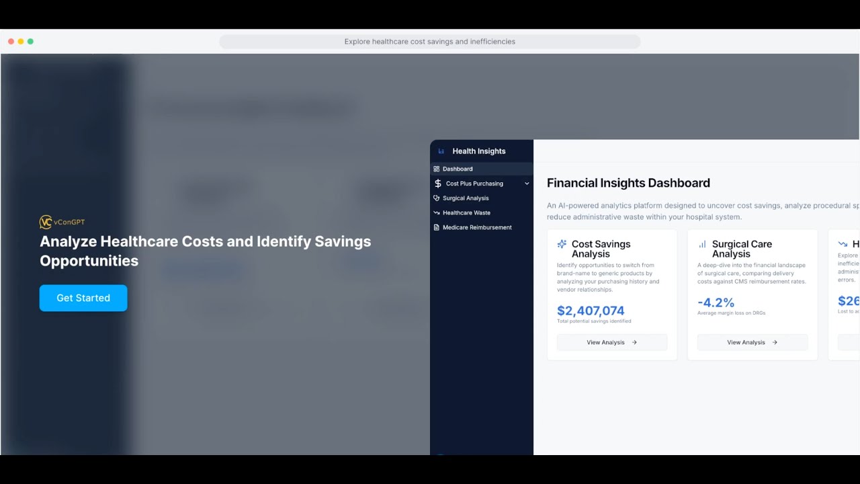Viewport: 860px width, 484px height.
Task: Click the arrow icon in Surgical Care View Analysis
Action: [x=775, y=342]
